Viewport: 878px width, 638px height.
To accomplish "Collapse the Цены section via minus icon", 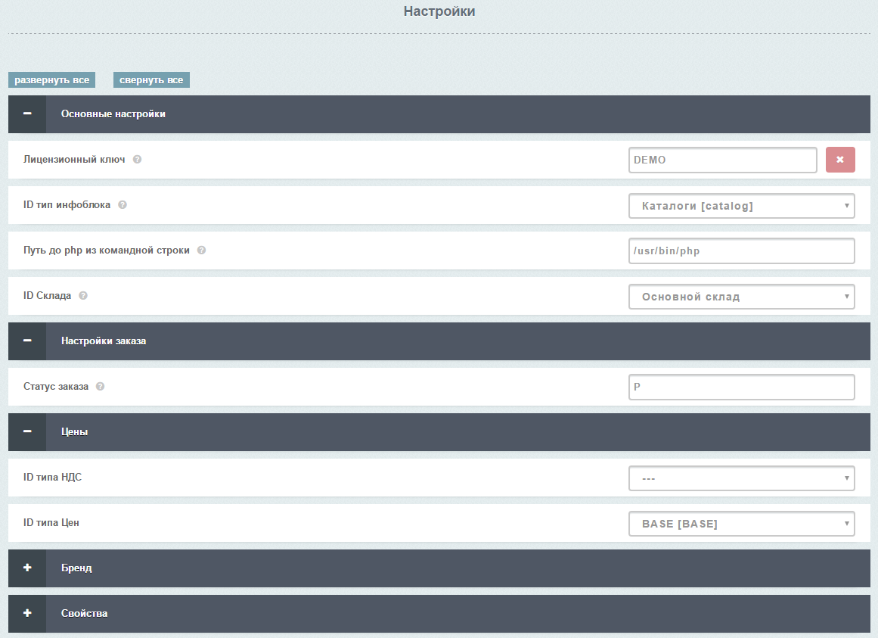I will click(x=27, y=432).
